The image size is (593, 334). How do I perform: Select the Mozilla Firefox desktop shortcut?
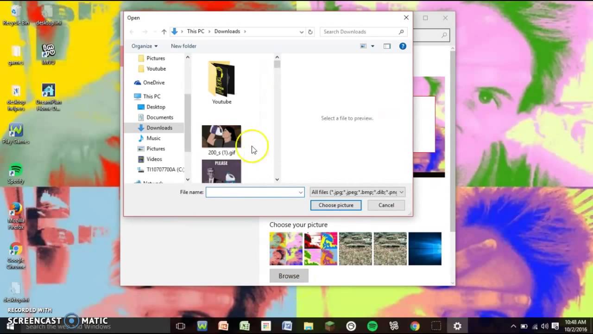pos(16,216)
